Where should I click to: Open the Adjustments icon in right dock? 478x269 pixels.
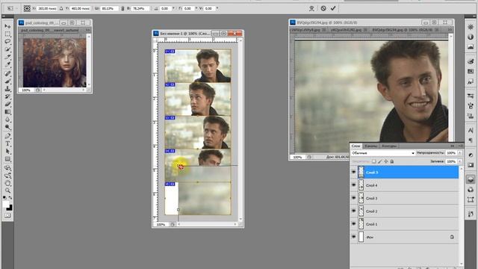tap(471, 155)
